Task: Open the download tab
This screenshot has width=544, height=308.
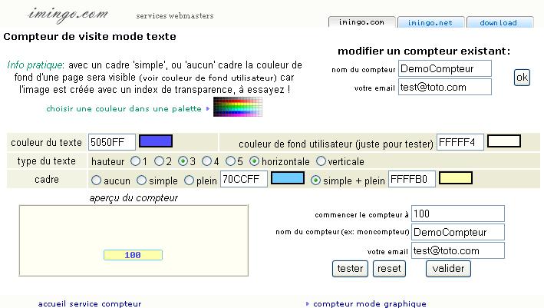Action: (499, 22)
